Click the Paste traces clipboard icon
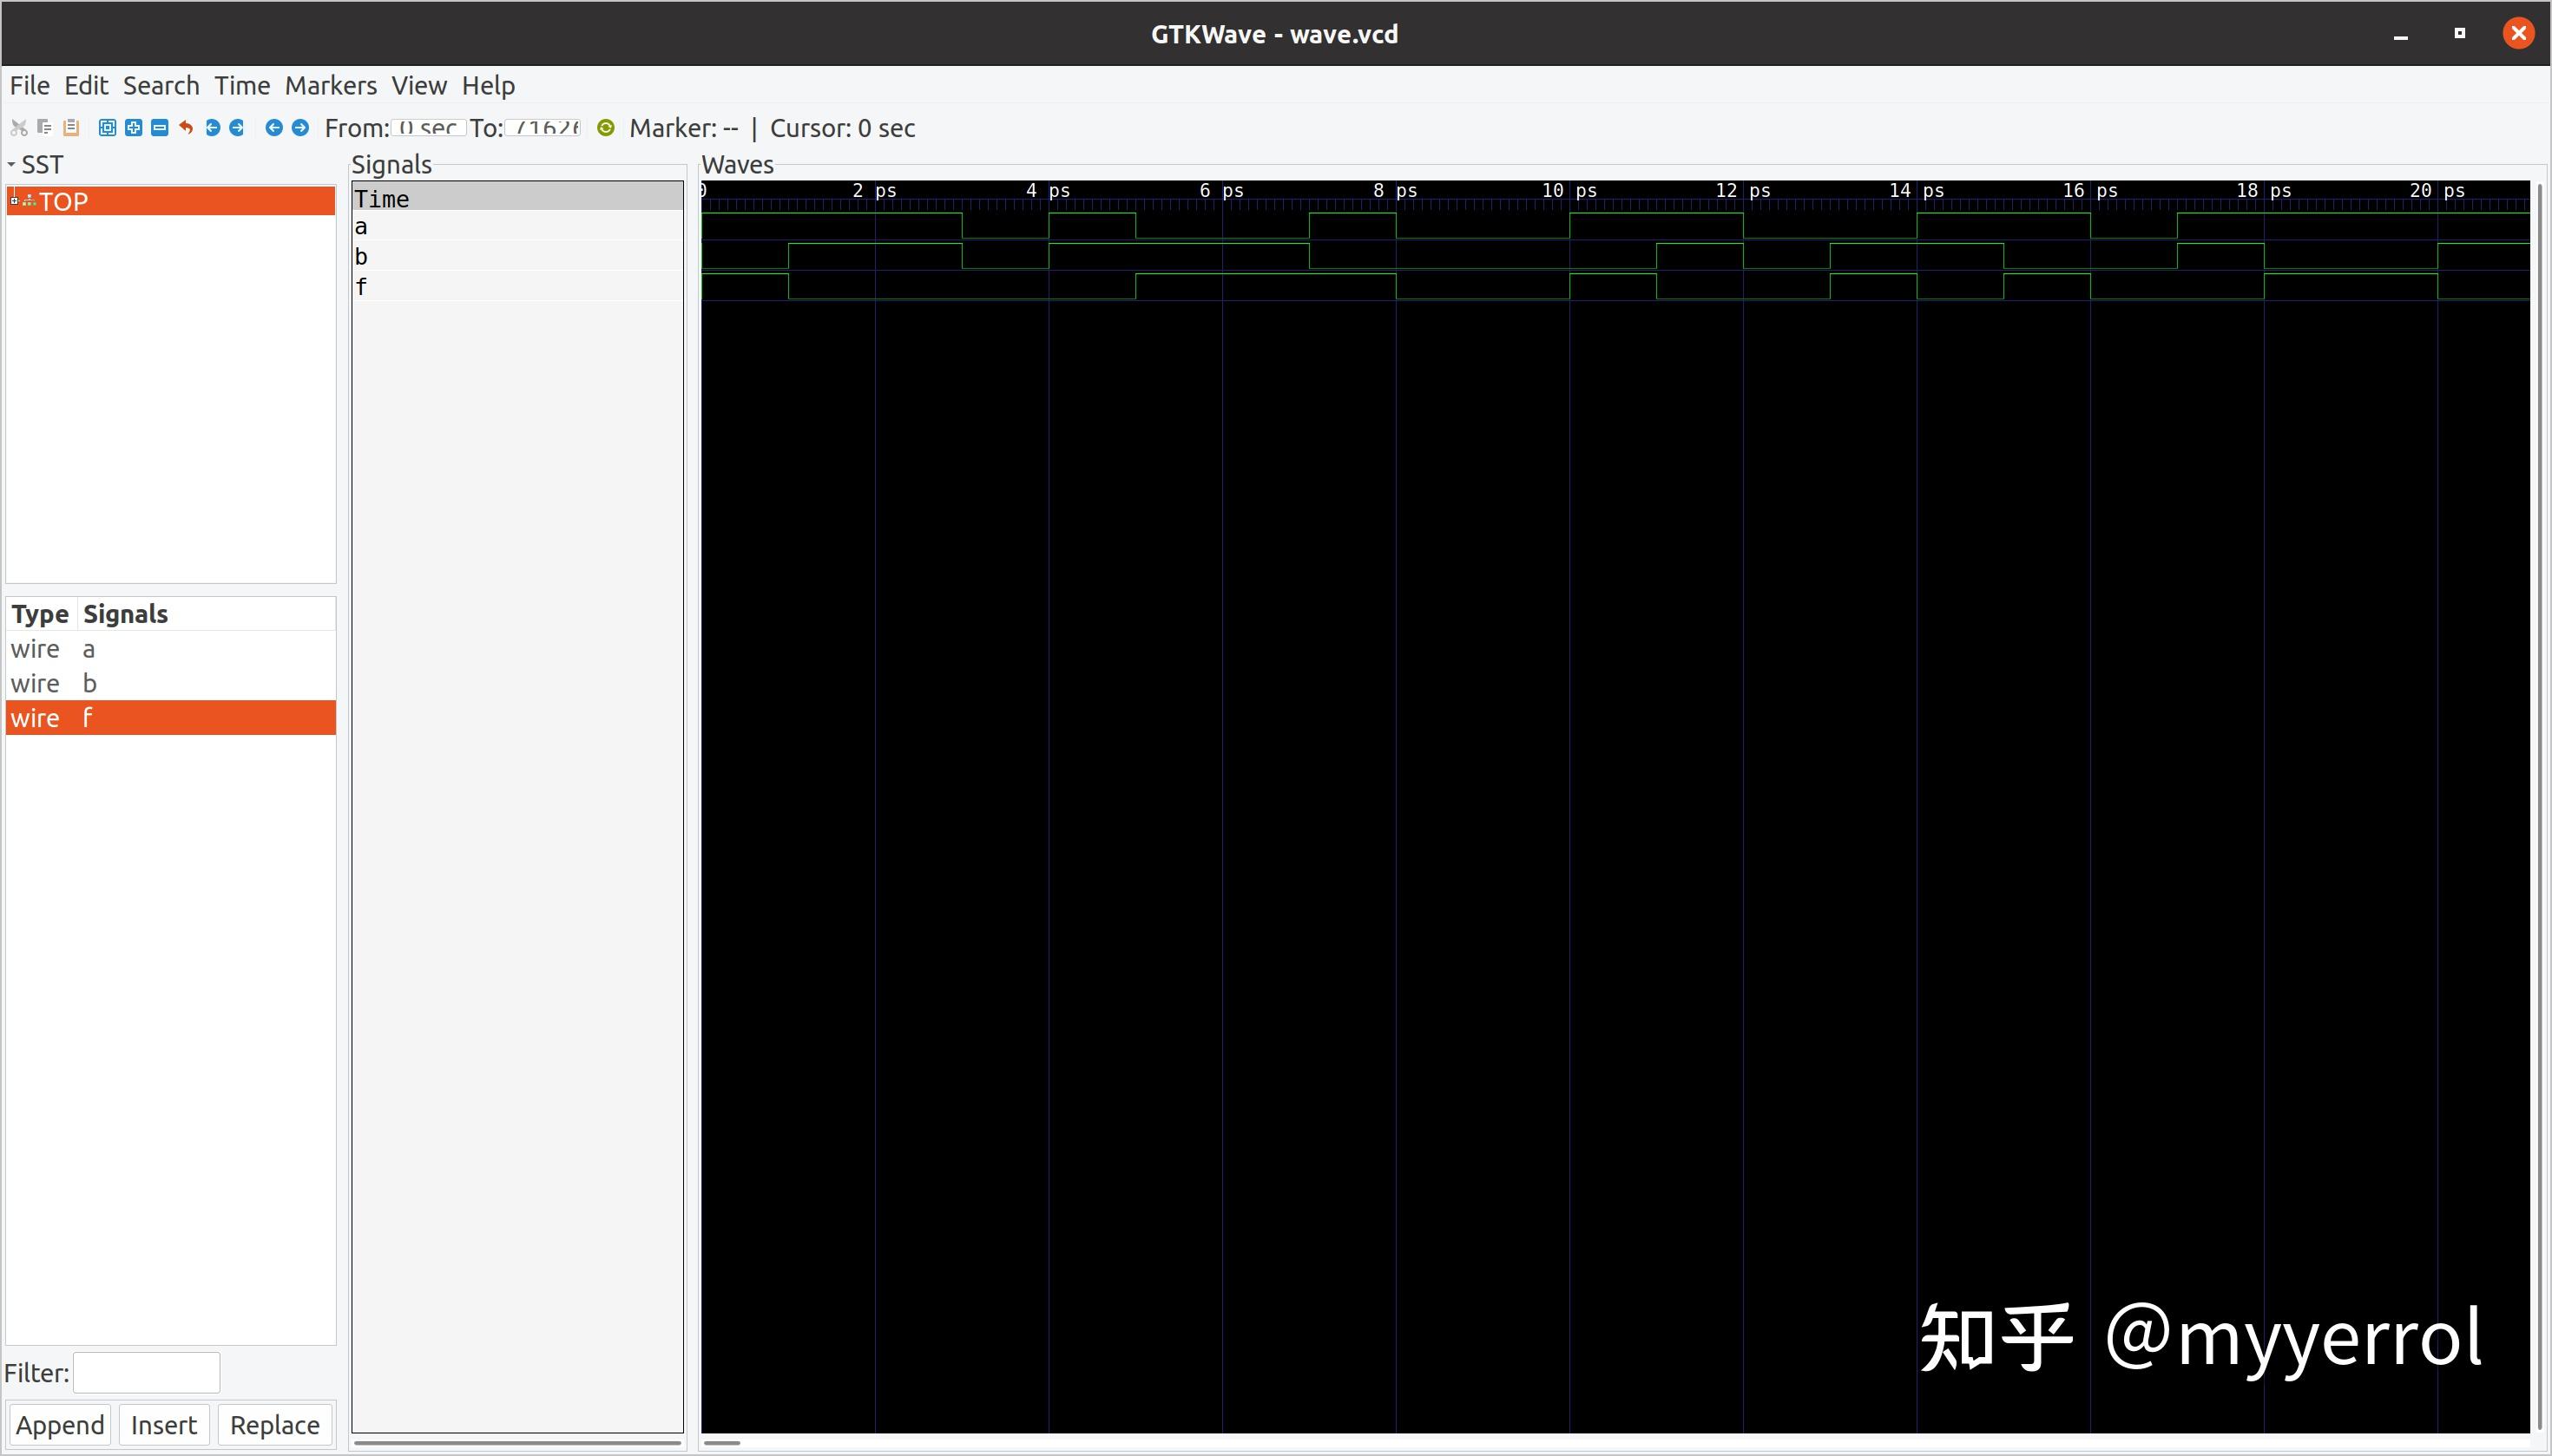The height and width of the screenshot is (1456, 2552). tap(71, 127)
